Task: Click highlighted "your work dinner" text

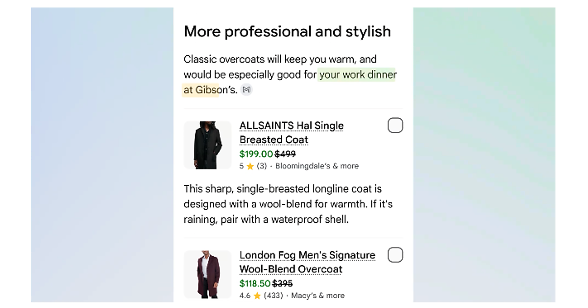Action: 357,75
